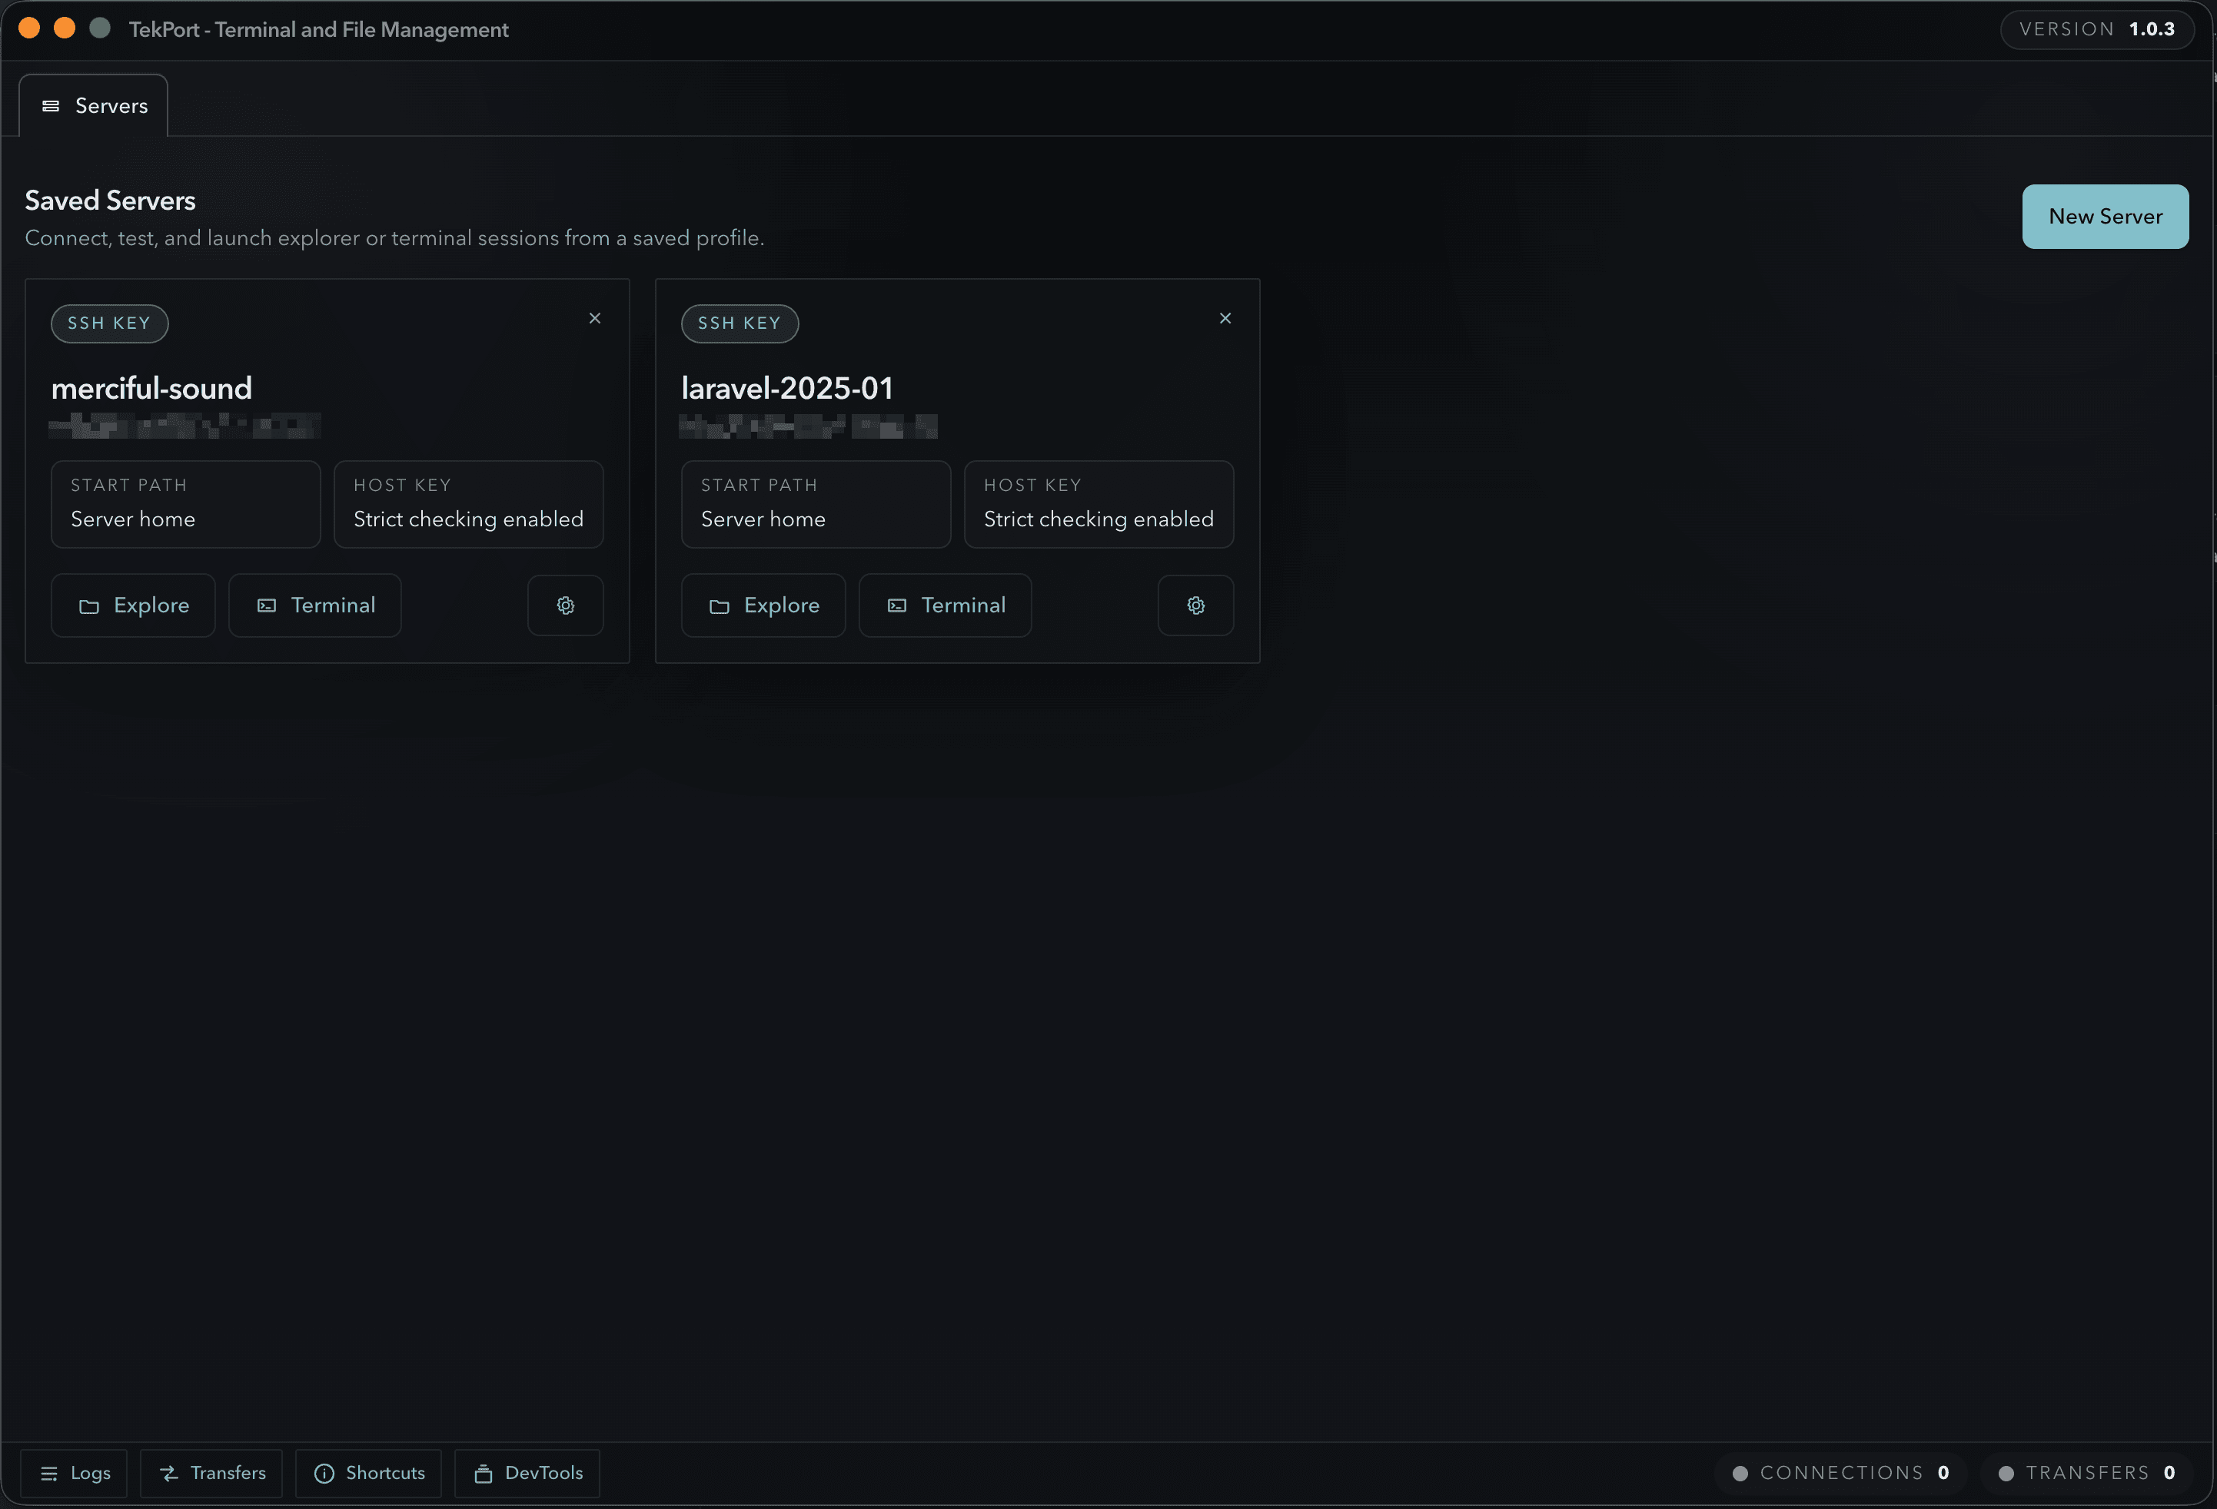The width and height of the screenshot is (2217, 1509).
Task: Open Explore for laravel-2025-01 server
Action: click(x=763, y=605)
